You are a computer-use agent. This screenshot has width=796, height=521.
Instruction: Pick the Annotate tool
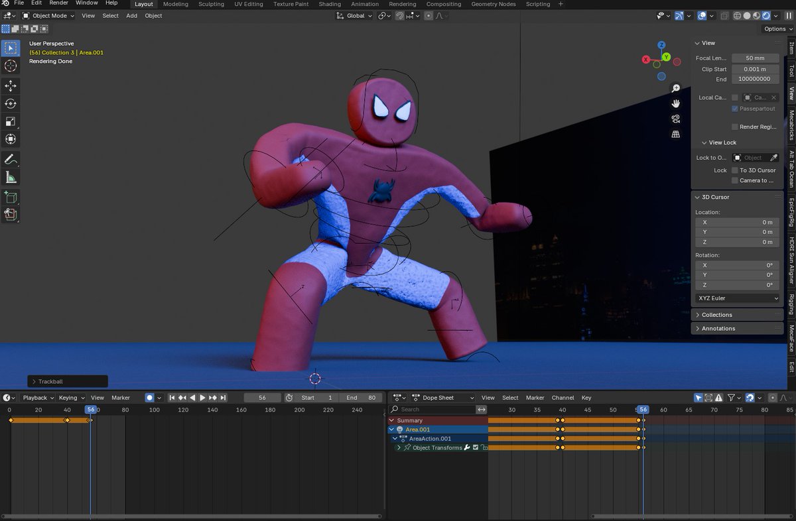coord(11,159)
